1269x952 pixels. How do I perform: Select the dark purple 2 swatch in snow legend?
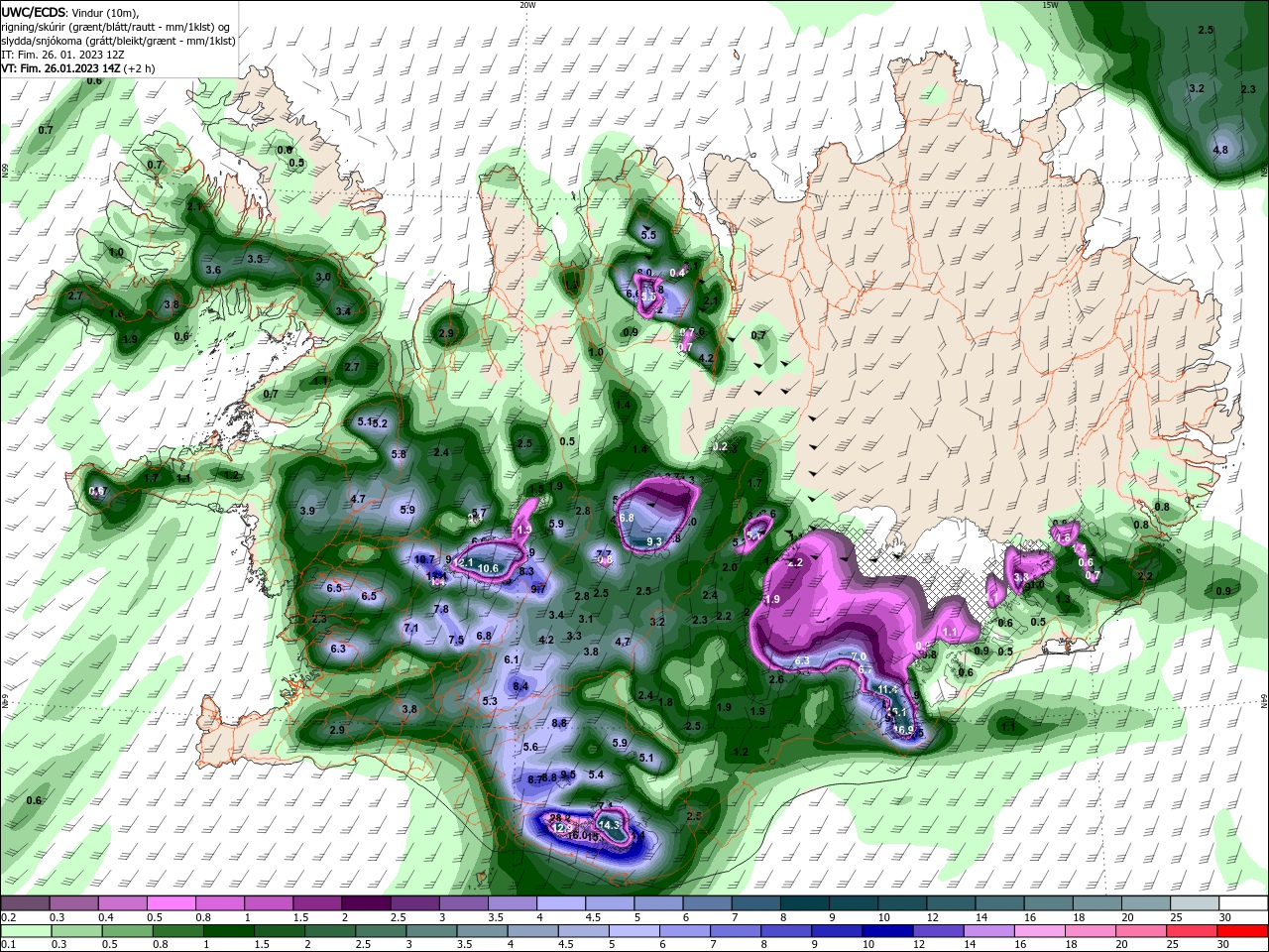coord(366,903)
